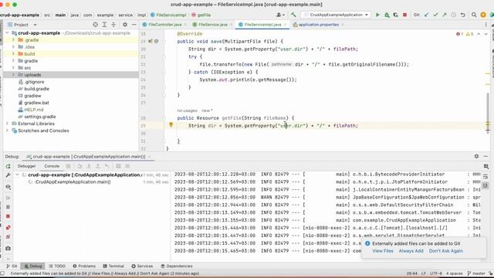Expand the uploads folder

13,75
